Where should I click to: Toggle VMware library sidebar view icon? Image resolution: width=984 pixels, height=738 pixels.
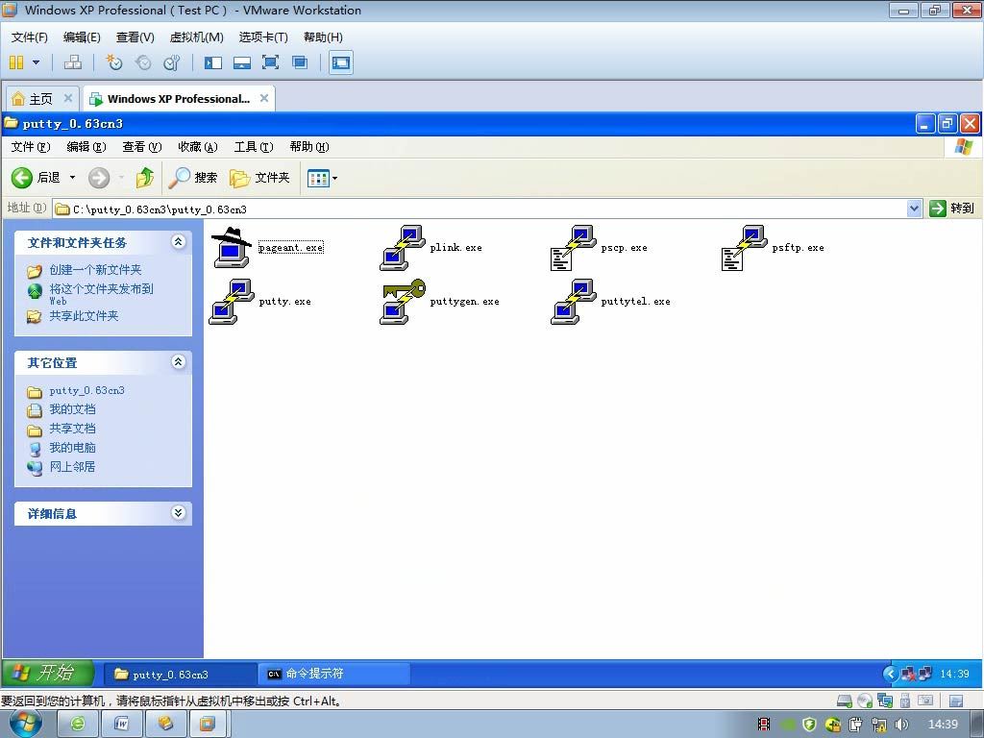pyautogui.click(x=213, y=62)
